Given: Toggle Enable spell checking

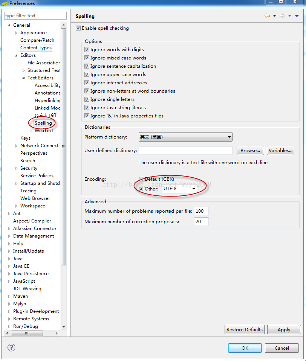Looking at the screenshot, I should tap(78, 28).
